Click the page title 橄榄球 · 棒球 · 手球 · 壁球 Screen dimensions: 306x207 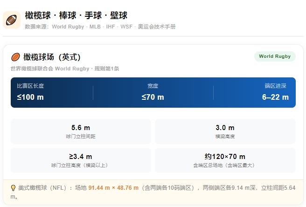click(x=76, y=15)
